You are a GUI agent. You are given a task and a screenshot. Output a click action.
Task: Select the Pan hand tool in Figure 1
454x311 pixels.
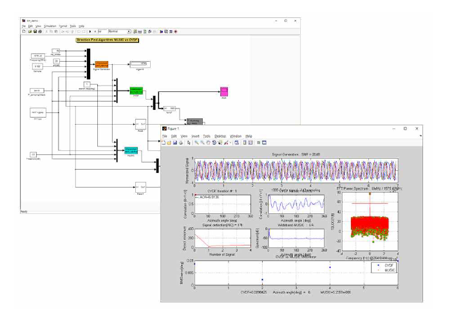point(208,143)
